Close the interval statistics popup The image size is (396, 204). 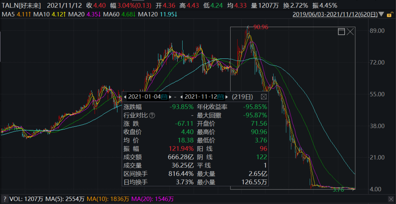[x=264, y=97]
